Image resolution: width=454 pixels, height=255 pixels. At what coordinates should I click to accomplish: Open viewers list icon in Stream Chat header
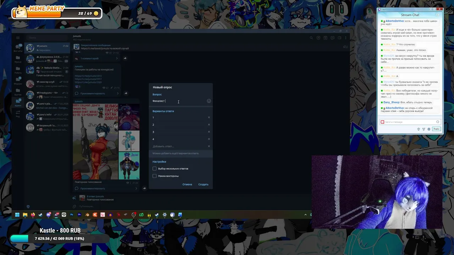437,15
